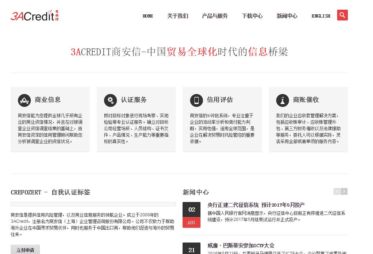The height and width of the screenshot is (254, 373).
Task: Open the 商业信息 heading
Action: pos(48,100)
